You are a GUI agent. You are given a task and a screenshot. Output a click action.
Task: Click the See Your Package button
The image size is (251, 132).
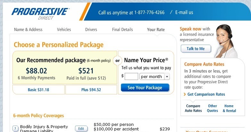coord(145,88)
